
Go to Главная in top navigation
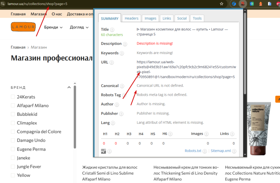18,14
